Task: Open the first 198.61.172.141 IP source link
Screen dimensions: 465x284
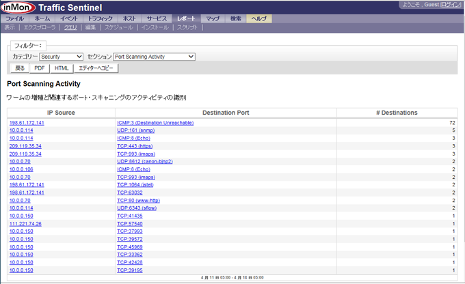Action: click(27, 123)
